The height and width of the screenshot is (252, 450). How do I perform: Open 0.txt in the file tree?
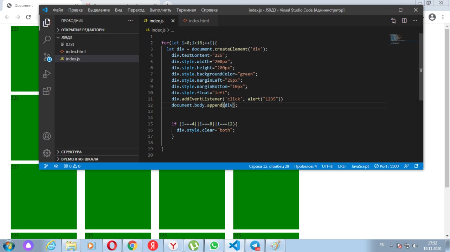pos(97,45)
